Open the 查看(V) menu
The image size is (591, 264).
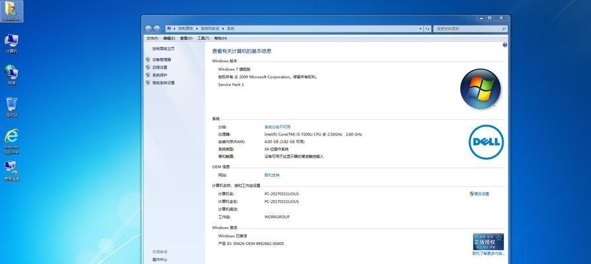186,38
